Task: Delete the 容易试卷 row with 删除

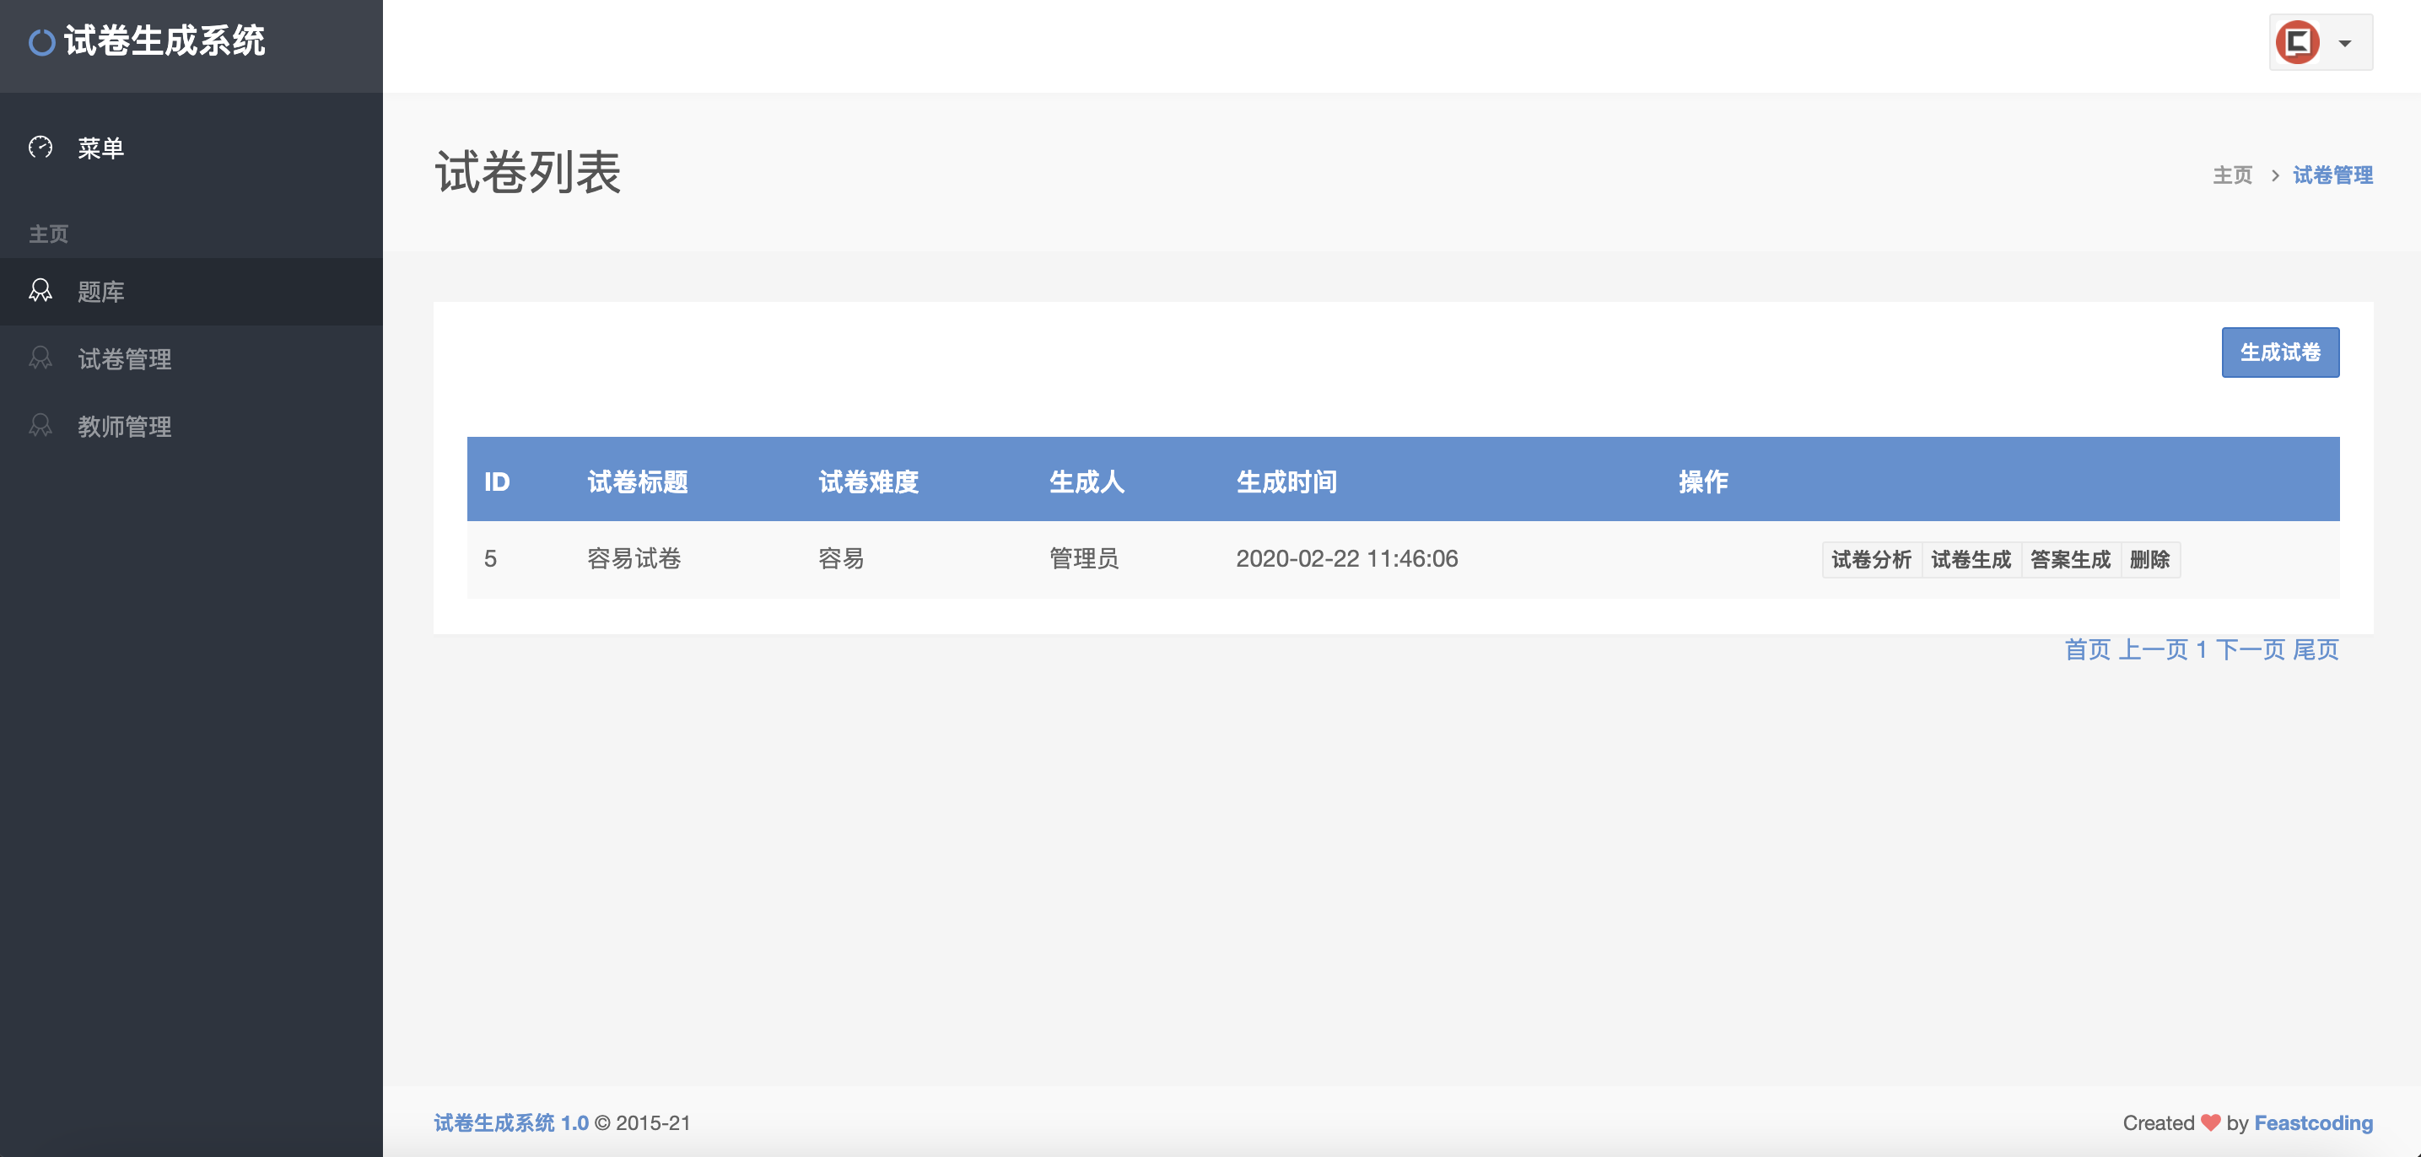Action: tap(2150, 560)
